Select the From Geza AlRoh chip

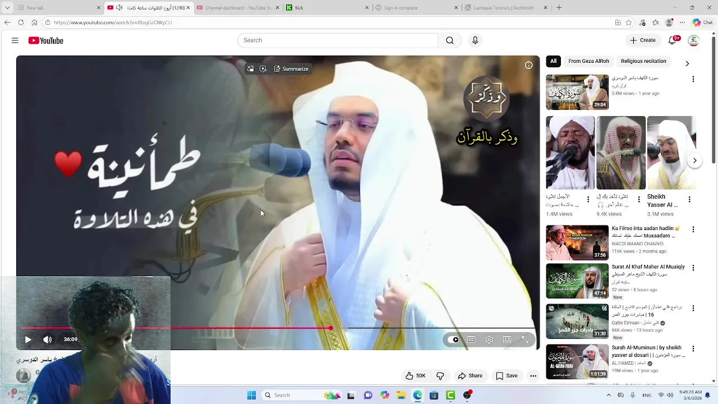[x=588, y=61]
